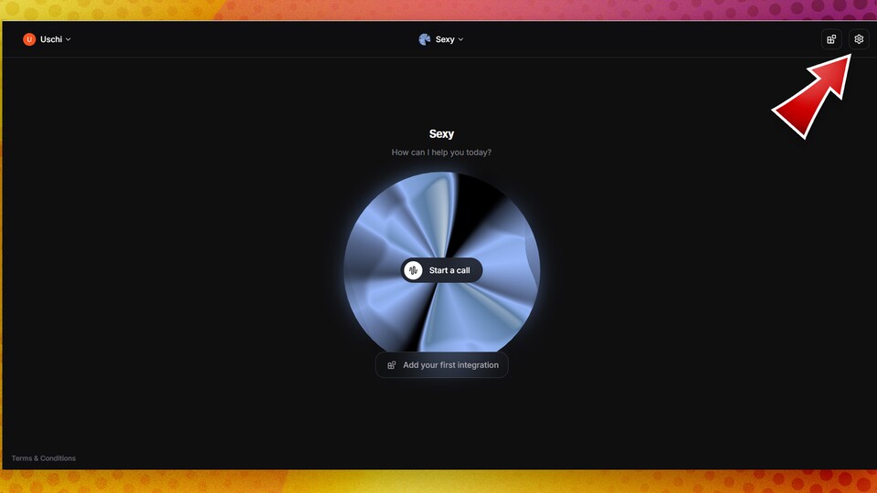Screen dimensions: 877x493
Task: Click the empty dark area below the integration button
Action: [x=442, y=420]
